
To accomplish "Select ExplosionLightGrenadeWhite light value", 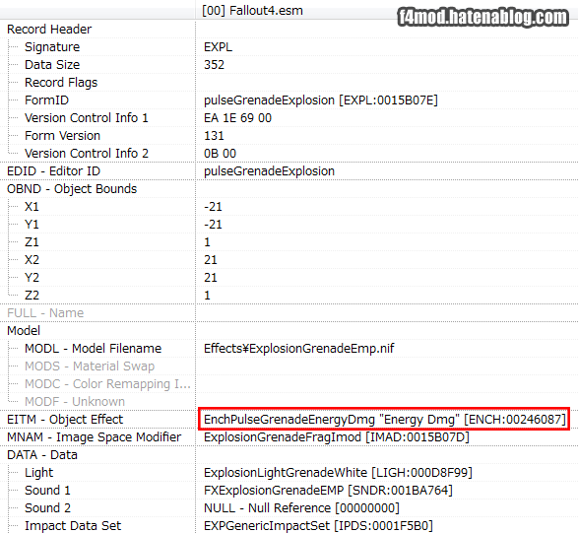I will pyautogui.click(x=338, y=472).
